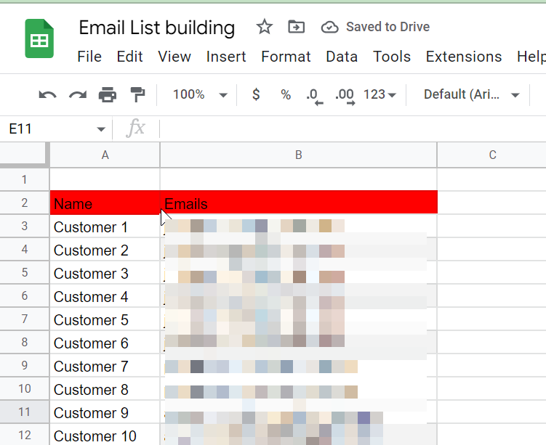Click the formula bar input field

coord(349,129)
